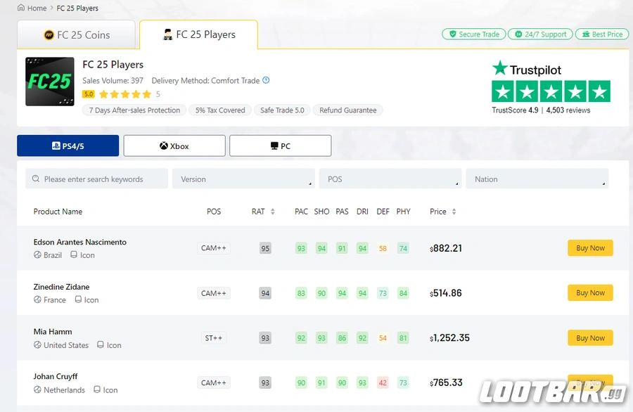Click the search keywords input field
Viewport: 633px width, 412px height.
click(96, 179)
